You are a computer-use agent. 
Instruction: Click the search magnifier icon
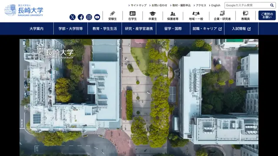272,5
